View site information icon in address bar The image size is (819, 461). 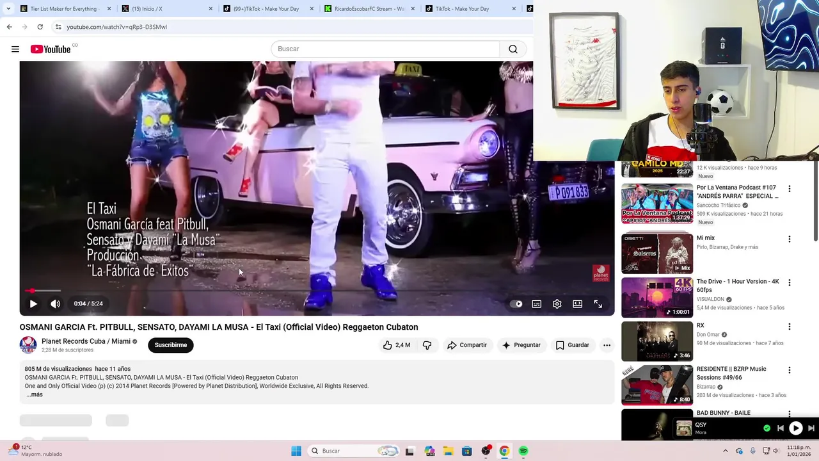58,27
